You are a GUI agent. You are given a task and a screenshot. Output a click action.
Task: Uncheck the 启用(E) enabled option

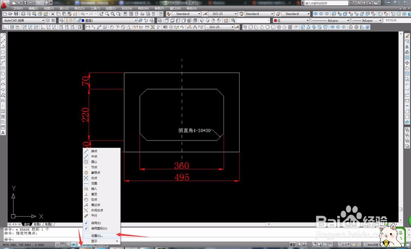[x=102, y=223]
